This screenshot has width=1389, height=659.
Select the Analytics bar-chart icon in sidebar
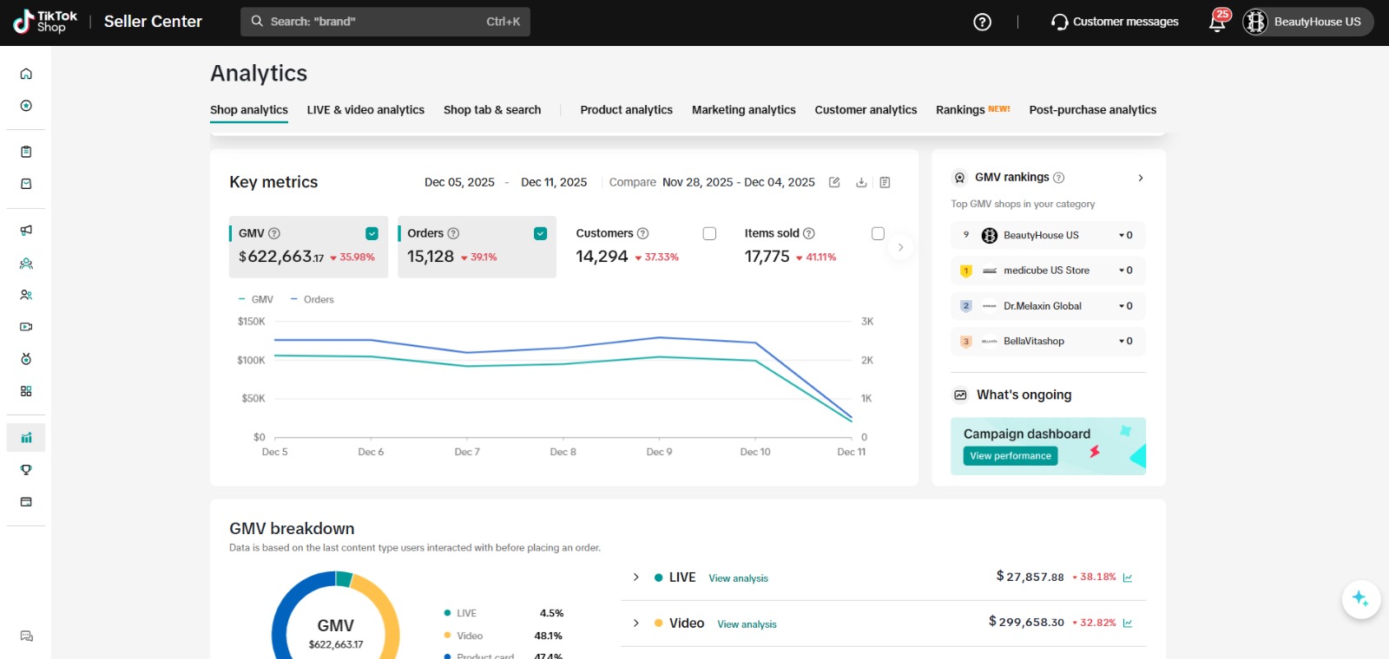(26, 438)
